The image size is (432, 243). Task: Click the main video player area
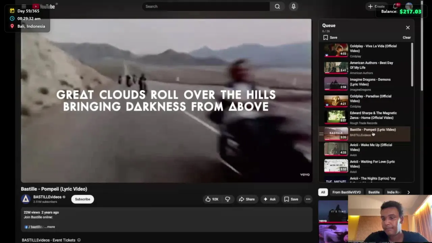pos(166,101)
